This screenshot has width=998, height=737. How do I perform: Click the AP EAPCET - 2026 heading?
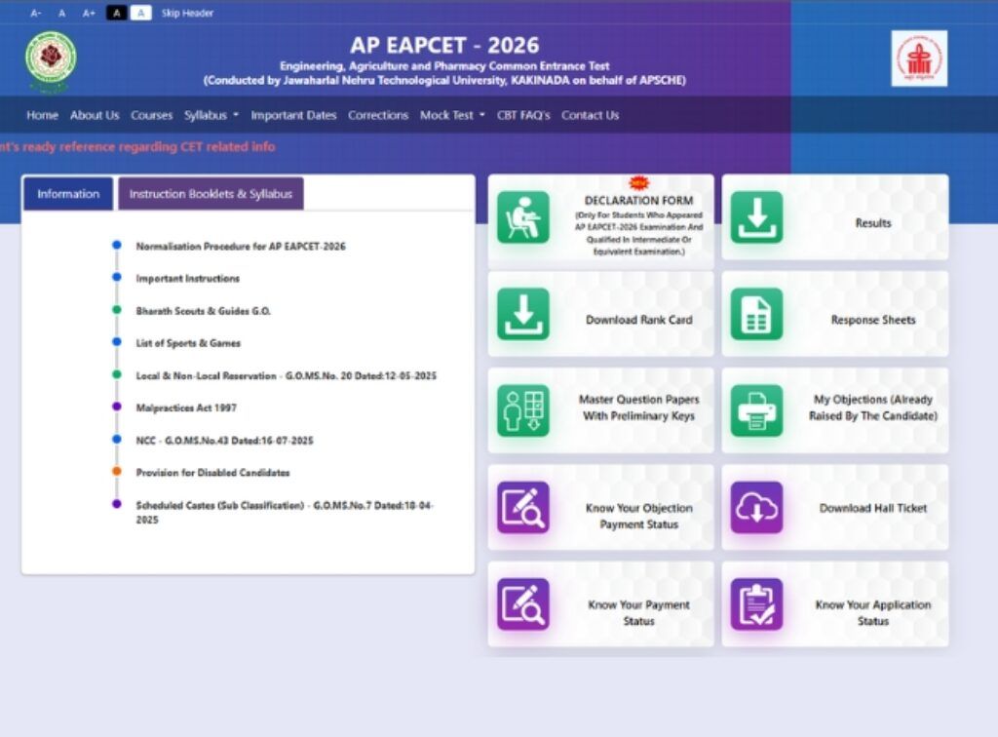[x=444, y=45]
